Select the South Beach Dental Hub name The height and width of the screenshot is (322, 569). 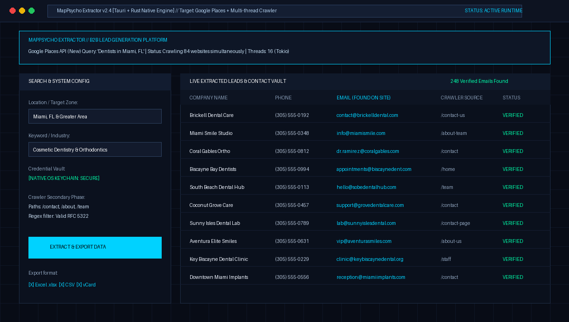coord(217,188)
